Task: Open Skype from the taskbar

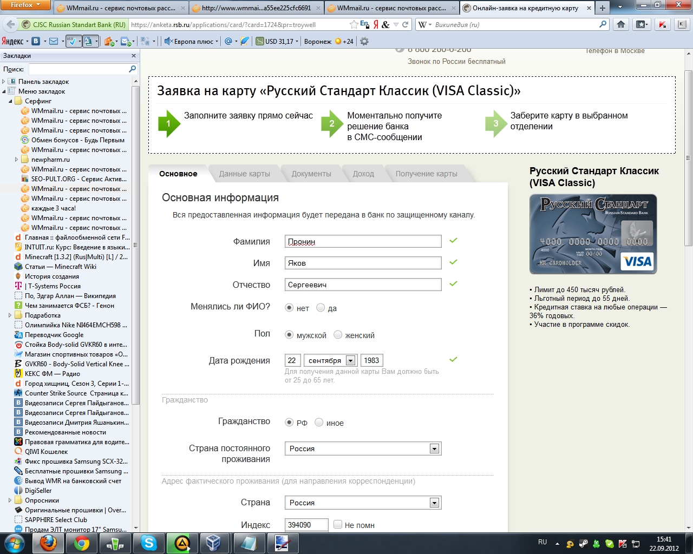Action: [x=149, y=543]
